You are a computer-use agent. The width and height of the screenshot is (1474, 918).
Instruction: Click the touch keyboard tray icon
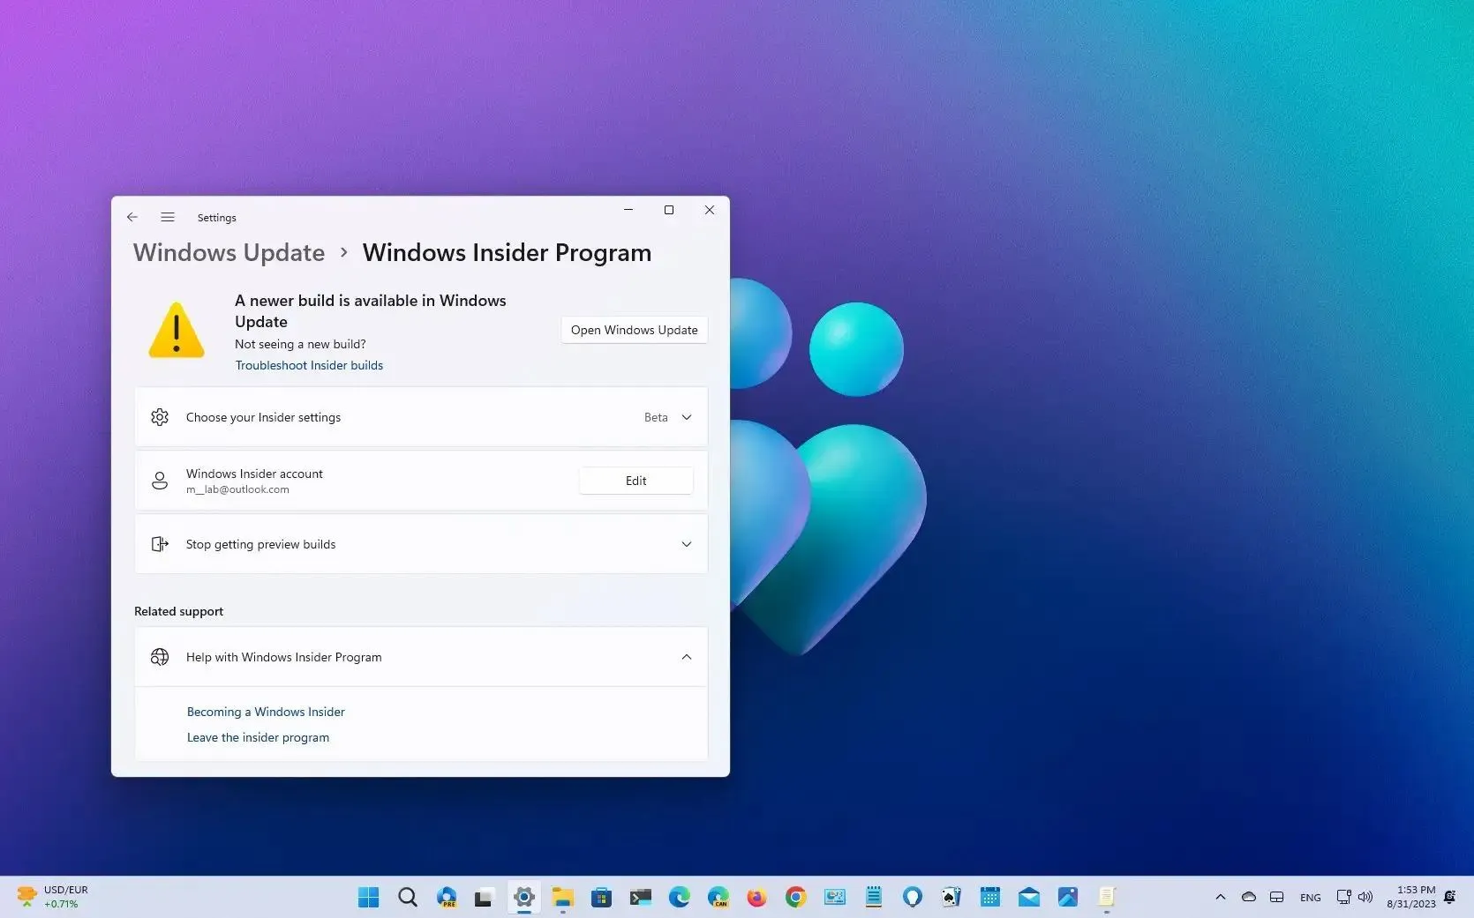coord(1277,897)
